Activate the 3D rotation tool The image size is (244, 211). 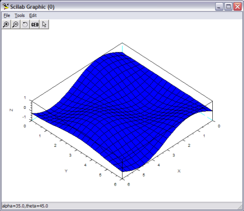click(x=25, y=24)
